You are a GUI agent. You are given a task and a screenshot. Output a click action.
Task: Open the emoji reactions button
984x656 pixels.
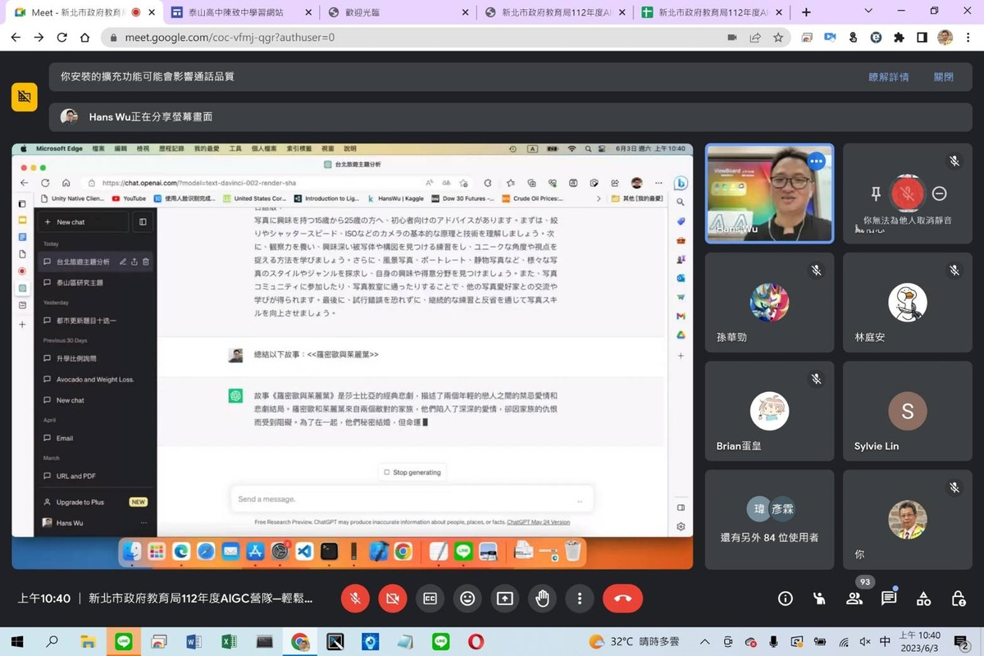[467, 599]
